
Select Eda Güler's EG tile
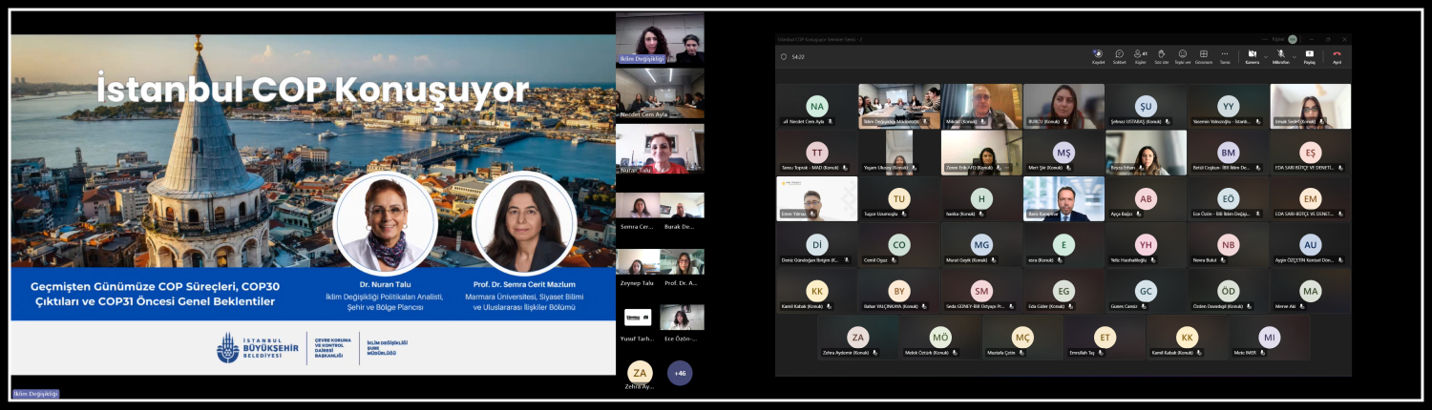[x=1063, y=291]
